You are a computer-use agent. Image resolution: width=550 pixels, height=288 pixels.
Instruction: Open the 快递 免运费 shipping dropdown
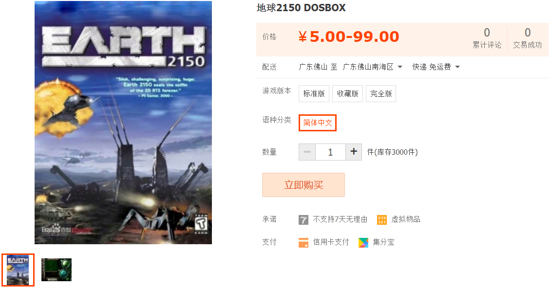click(x=436, y=67)
